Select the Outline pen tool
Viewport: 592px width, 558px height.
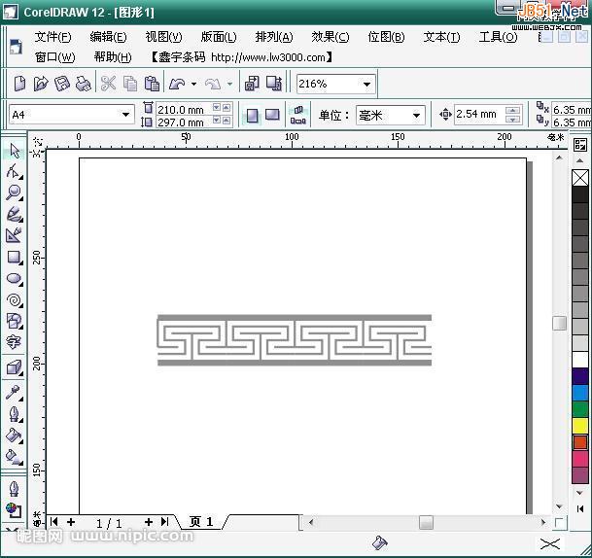[x=15, y=414]
